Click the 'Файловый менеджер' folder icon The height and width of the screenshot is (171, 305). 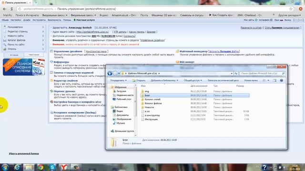click(x=177, y=51)
